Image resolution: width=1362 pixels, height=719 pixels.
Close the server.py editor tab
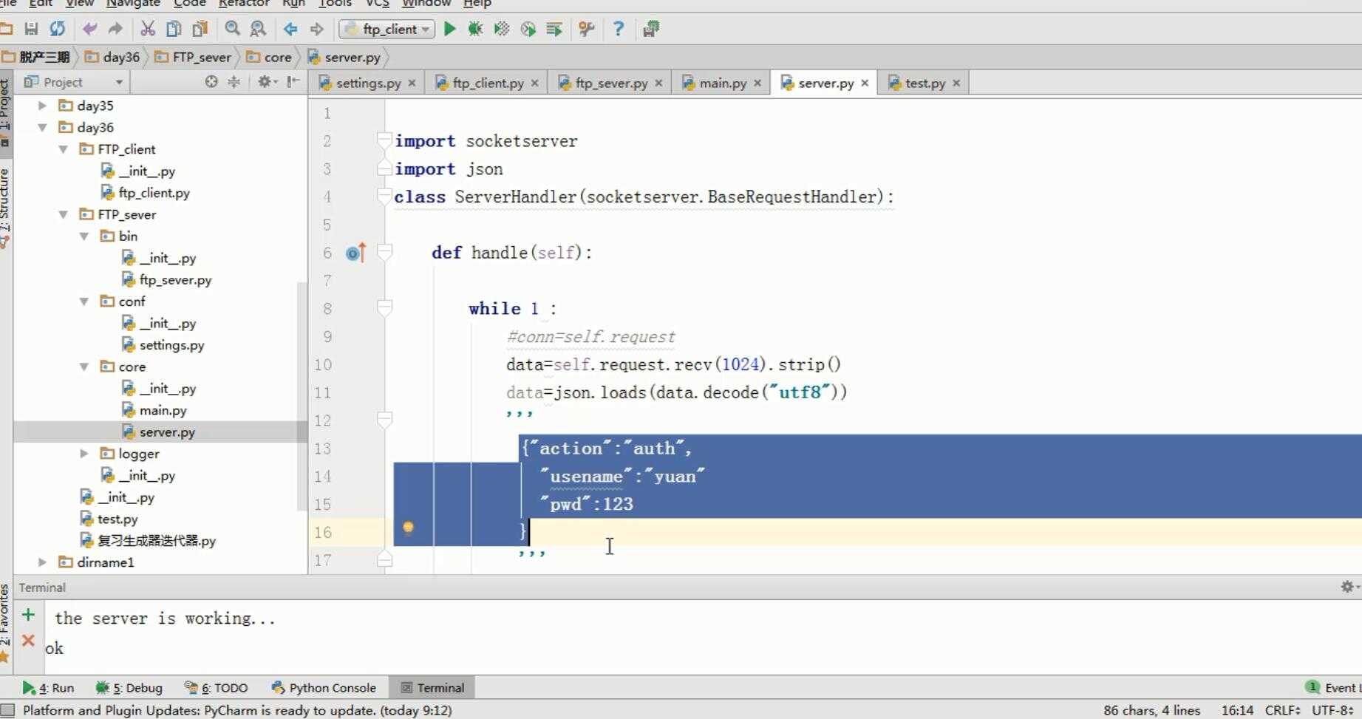865,83
